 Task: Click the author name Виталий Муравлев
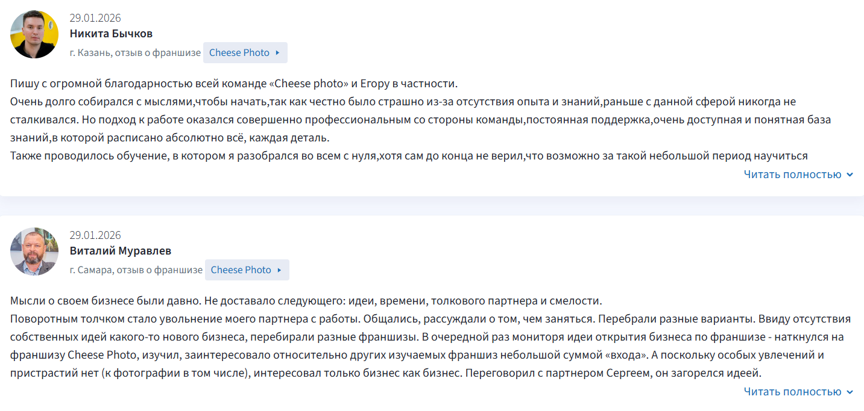120,251
